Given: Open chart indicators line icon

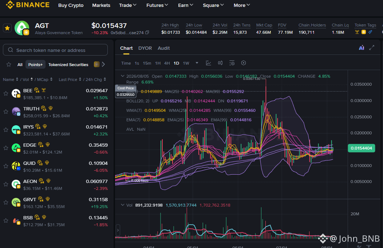Looking at the screenshot, I should (208, 63).
